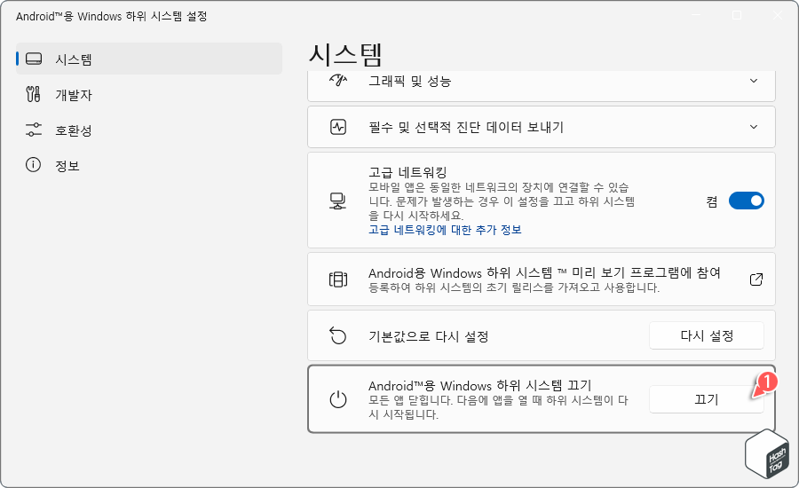Click 필수 및 선택적 진단 데이터 보내기 label

click(466, 127)
